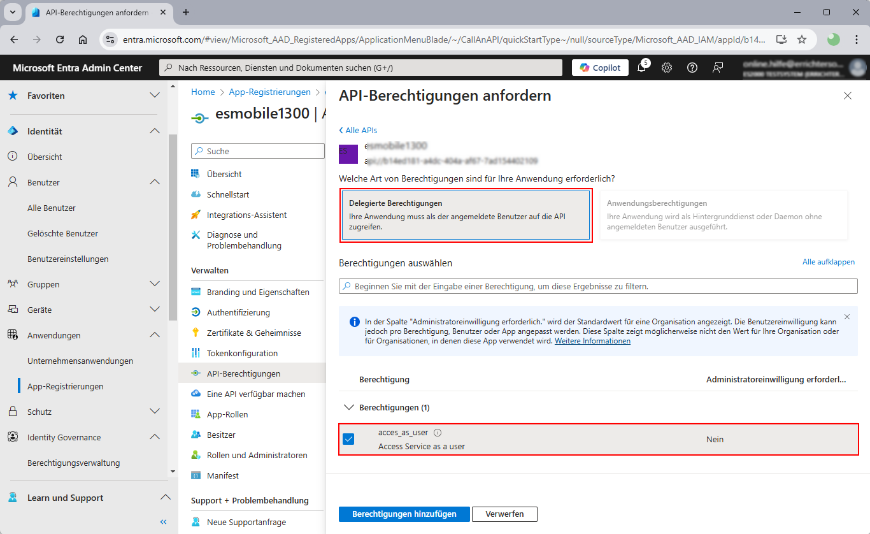Click Alle aufklappen link
The height and width of the screenshot is (534, 870).
(x=829, y=262)
